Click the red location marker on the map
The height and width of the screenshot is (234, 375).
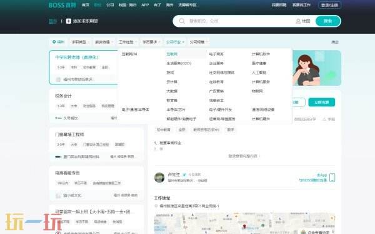click(x=244, y=226)
